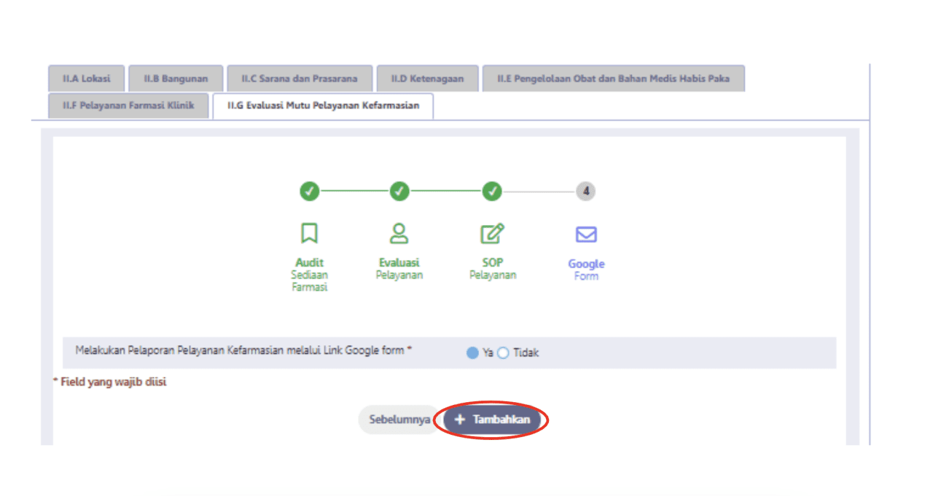Open II.C Sarana dan Prasarana tab
Screen dimensions: 933x496
click(300, 79)
